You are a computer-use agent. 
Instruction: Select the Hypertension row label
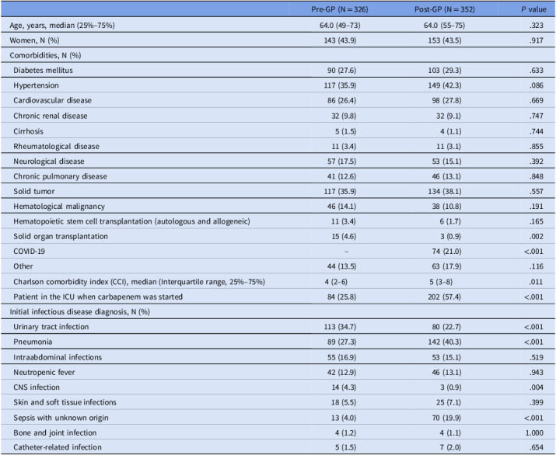(37, 85)
